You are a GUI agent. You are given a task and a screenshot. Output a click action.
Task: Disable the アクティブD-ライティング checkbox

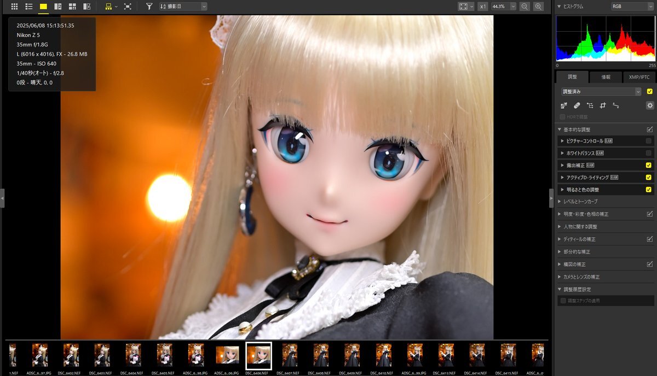649,177
